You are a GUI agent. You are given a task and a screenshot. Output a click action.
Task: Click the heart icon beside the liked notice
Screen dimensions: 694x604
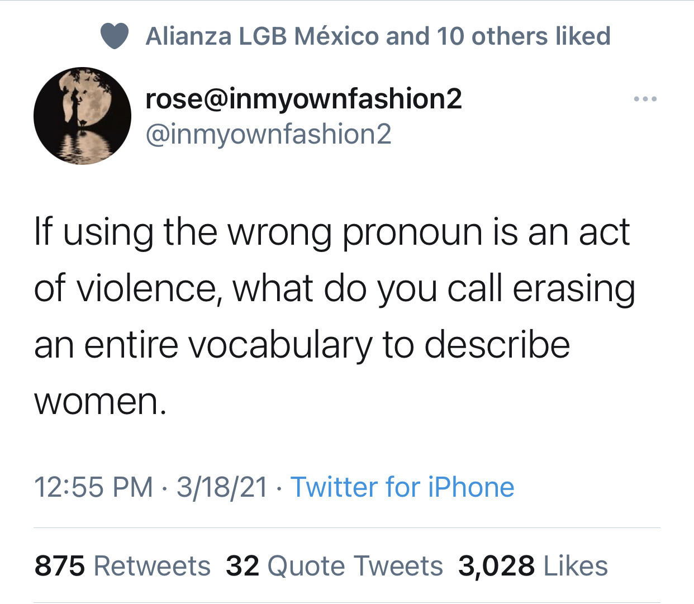click(115, 37)
